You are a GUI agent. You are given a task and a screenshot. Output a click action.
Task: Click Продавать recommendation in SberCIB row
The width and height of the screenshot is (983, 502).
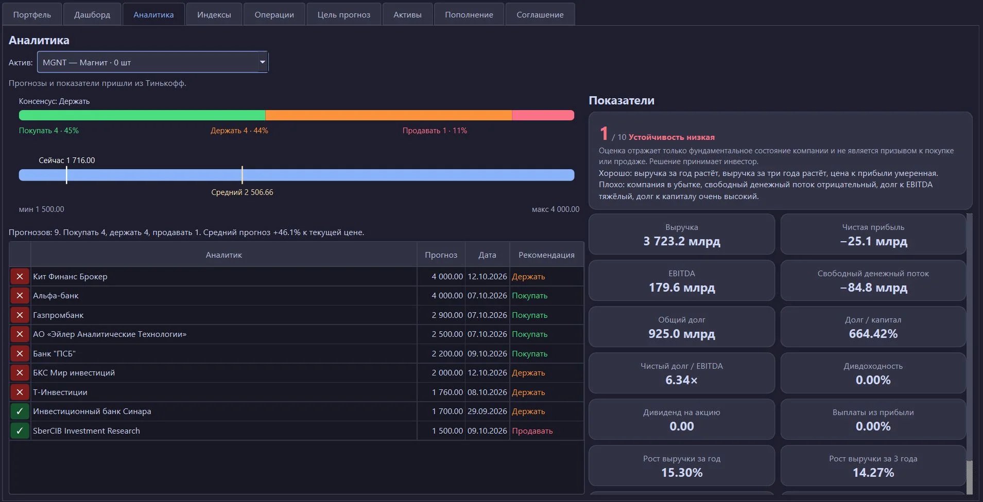click(x=532, y=431)
